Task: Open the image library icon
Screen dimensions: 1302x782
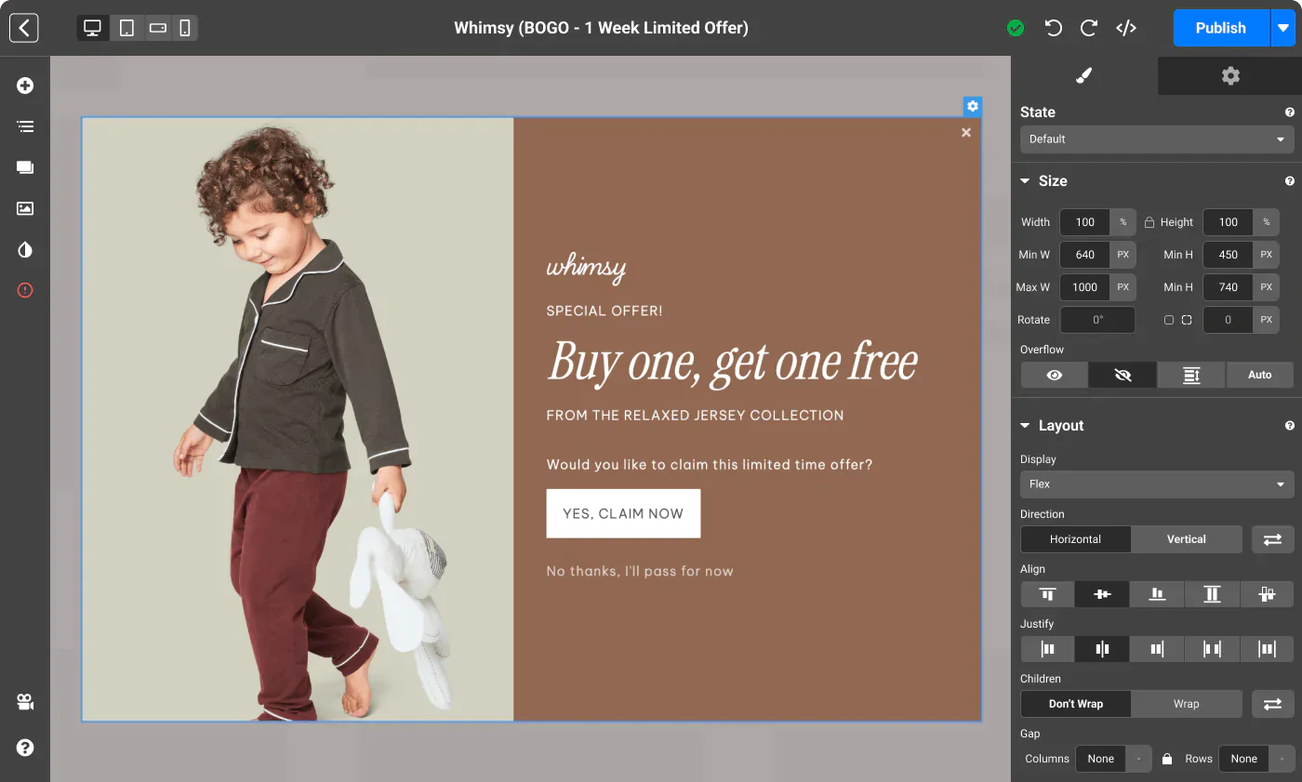Action: coord(25,208)
